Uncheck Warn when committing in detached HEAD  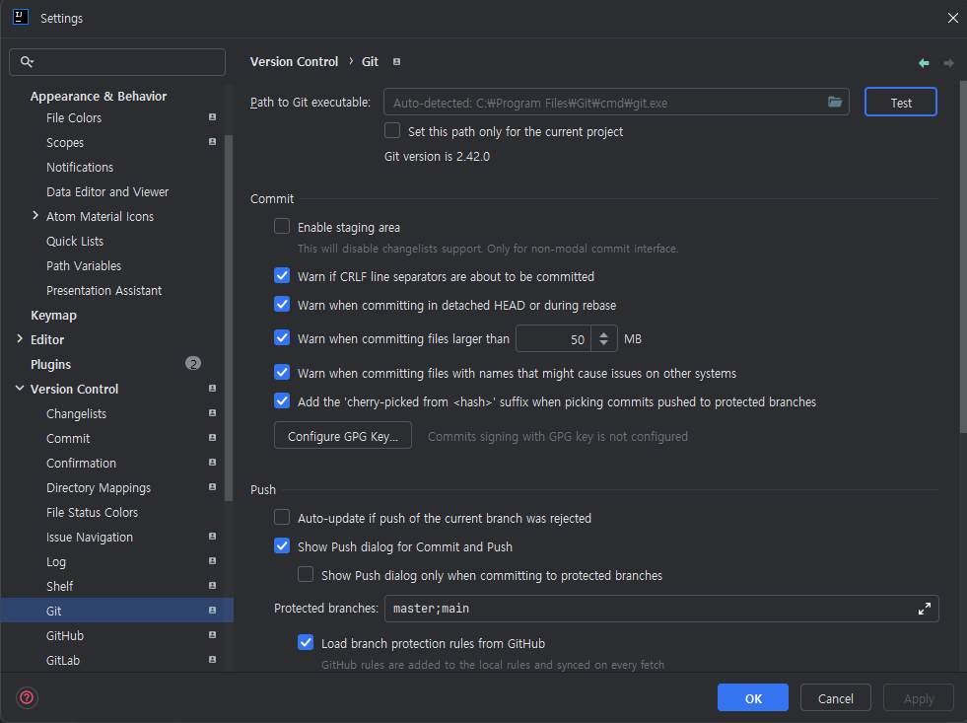[282, 304]
